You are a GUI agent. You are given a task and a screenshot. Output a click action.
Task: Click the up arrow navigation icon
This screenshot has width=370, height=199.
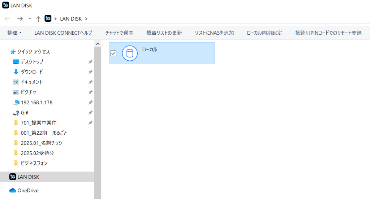[38, 19]
